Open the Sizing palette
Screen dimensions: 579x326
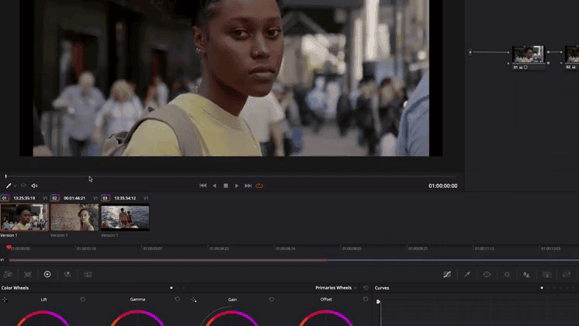point(567,274)
